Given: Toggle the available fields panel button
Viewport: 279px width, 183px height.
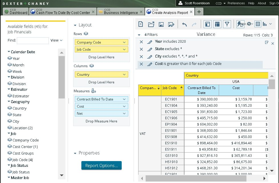Looking at the screenshot, I should pos(208,24).
